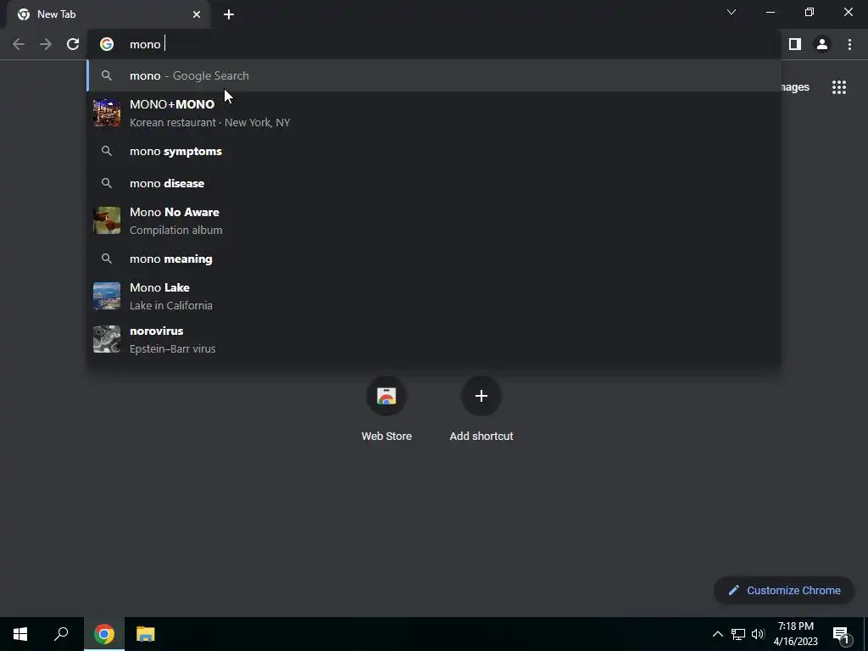Click the Google logo in the address bar
Screen dimensions: 868x651
click(107, 44)
